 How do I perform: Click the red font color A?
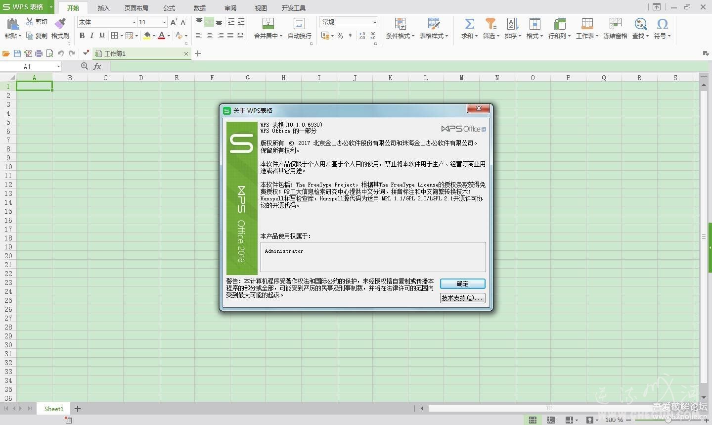coord(161,36)
